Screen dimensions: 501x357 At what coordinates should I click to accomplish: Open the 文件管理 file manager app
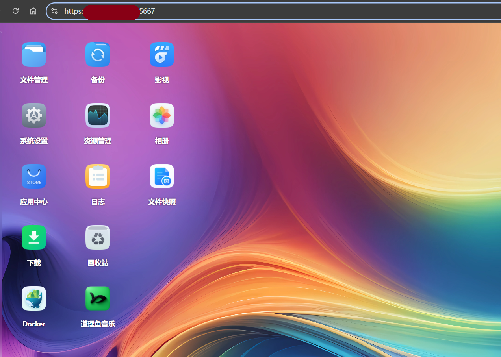[x=34, y=54]
